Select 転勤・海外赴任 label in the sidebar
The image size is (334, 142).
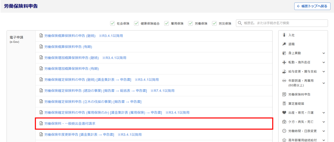pyautogui.click(x=299, y=62)
